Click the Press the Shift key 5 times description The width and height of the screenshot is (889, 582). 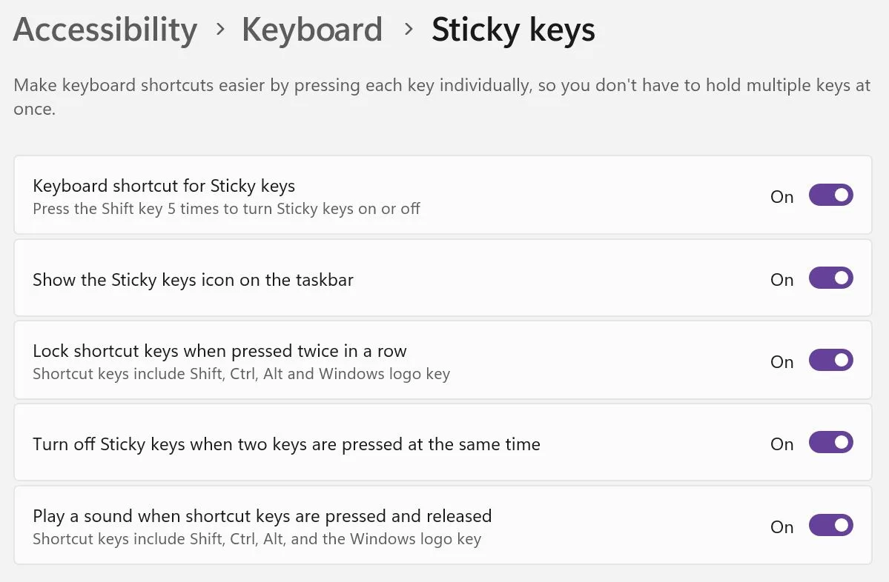[x=226, y=209]
